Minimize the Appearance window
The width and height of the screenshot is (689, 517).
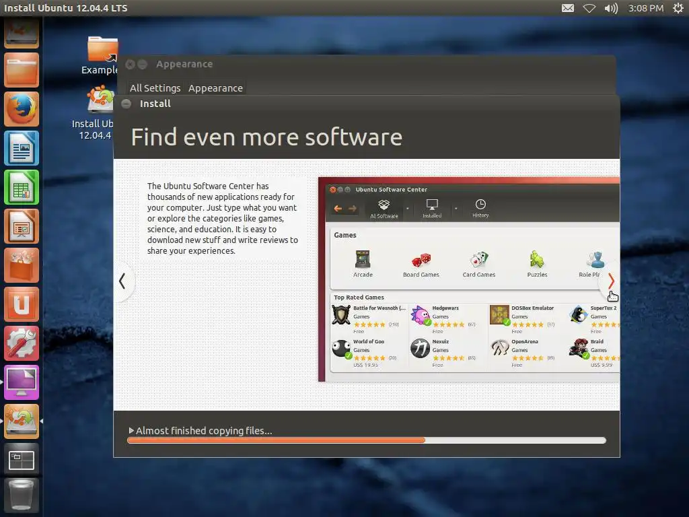click(143, 64)
